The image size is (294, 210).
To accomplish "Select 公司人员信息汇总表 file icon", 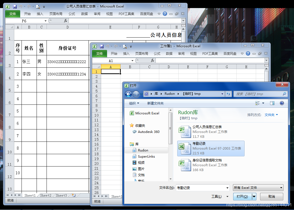I will pyautogui.click(x=185, y=132).
